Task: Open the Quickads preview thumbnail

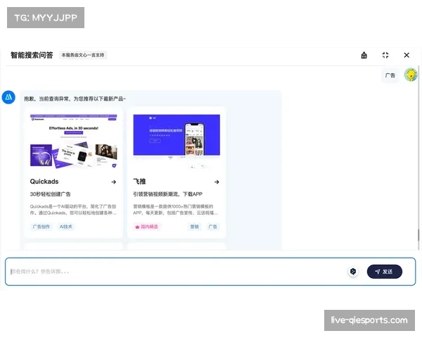Action: (x=73, y=142)
